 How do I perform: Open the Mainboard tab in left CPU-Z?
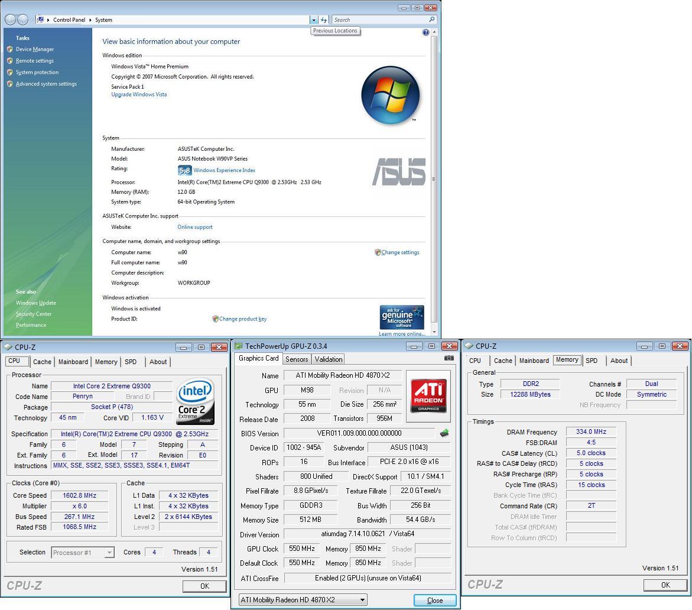(x=73, y=362)
